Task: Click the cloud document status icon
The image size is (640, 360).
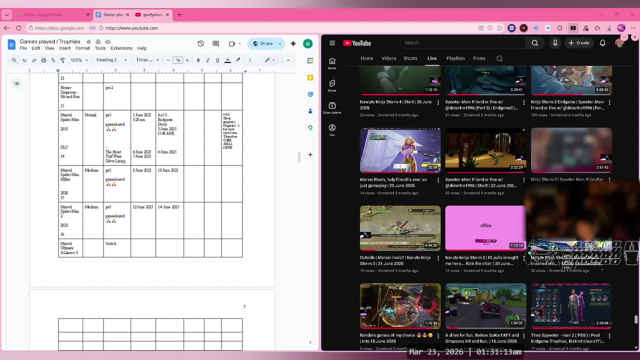Action: [107, 42]
